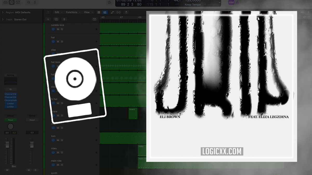The image size is (312, 175).
Task: Toggle the power button on the tom track
Action: click(x=53, y=140)
